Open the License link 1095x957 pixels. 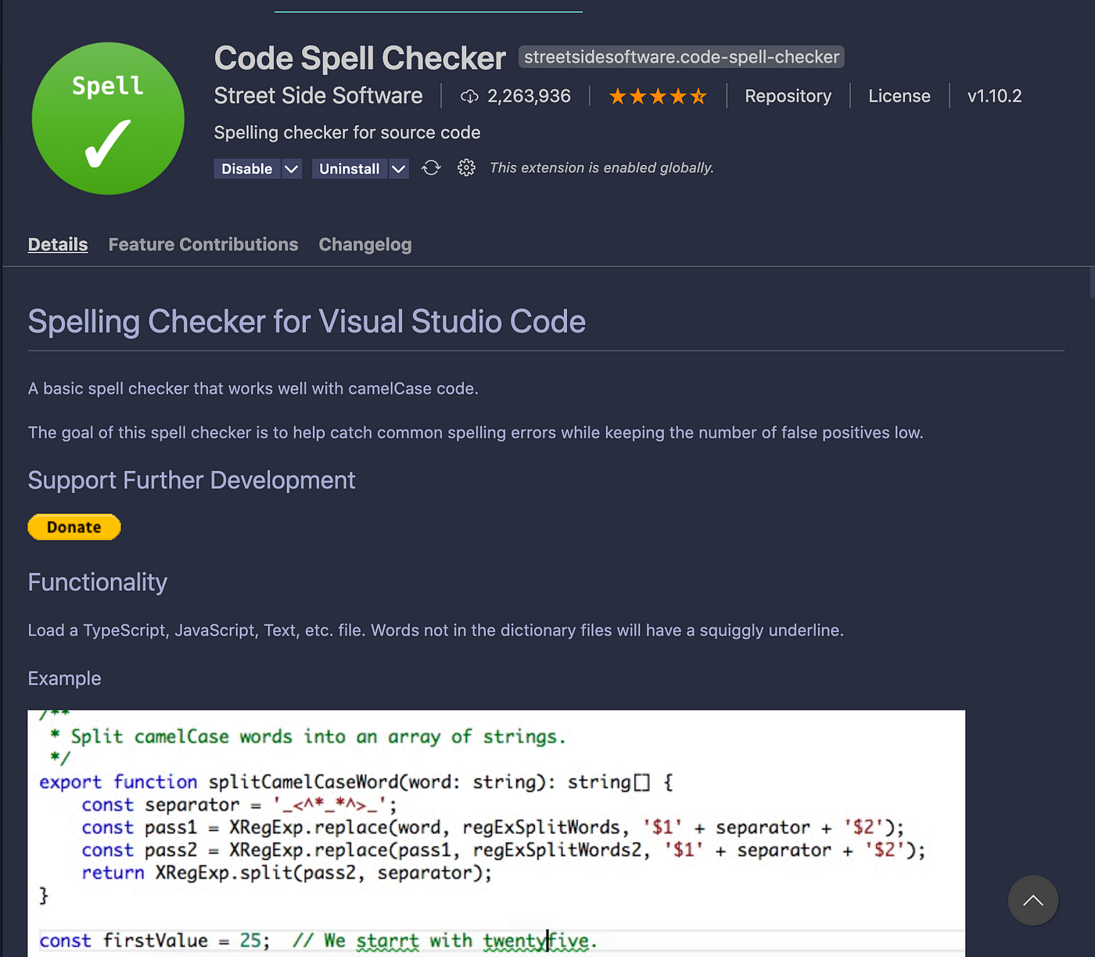899,96
